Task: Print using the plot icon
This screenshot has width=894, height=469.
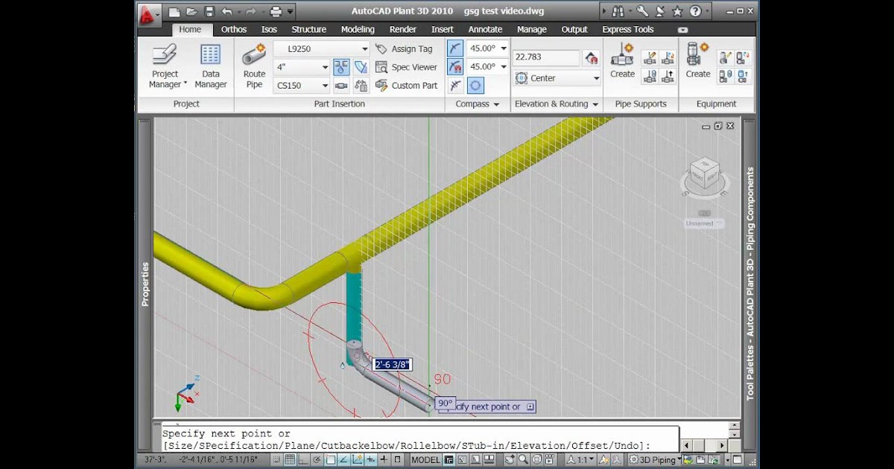Action: coord(276,12)
